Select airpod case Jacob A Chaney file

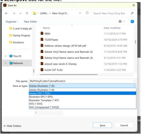(60, 64)
